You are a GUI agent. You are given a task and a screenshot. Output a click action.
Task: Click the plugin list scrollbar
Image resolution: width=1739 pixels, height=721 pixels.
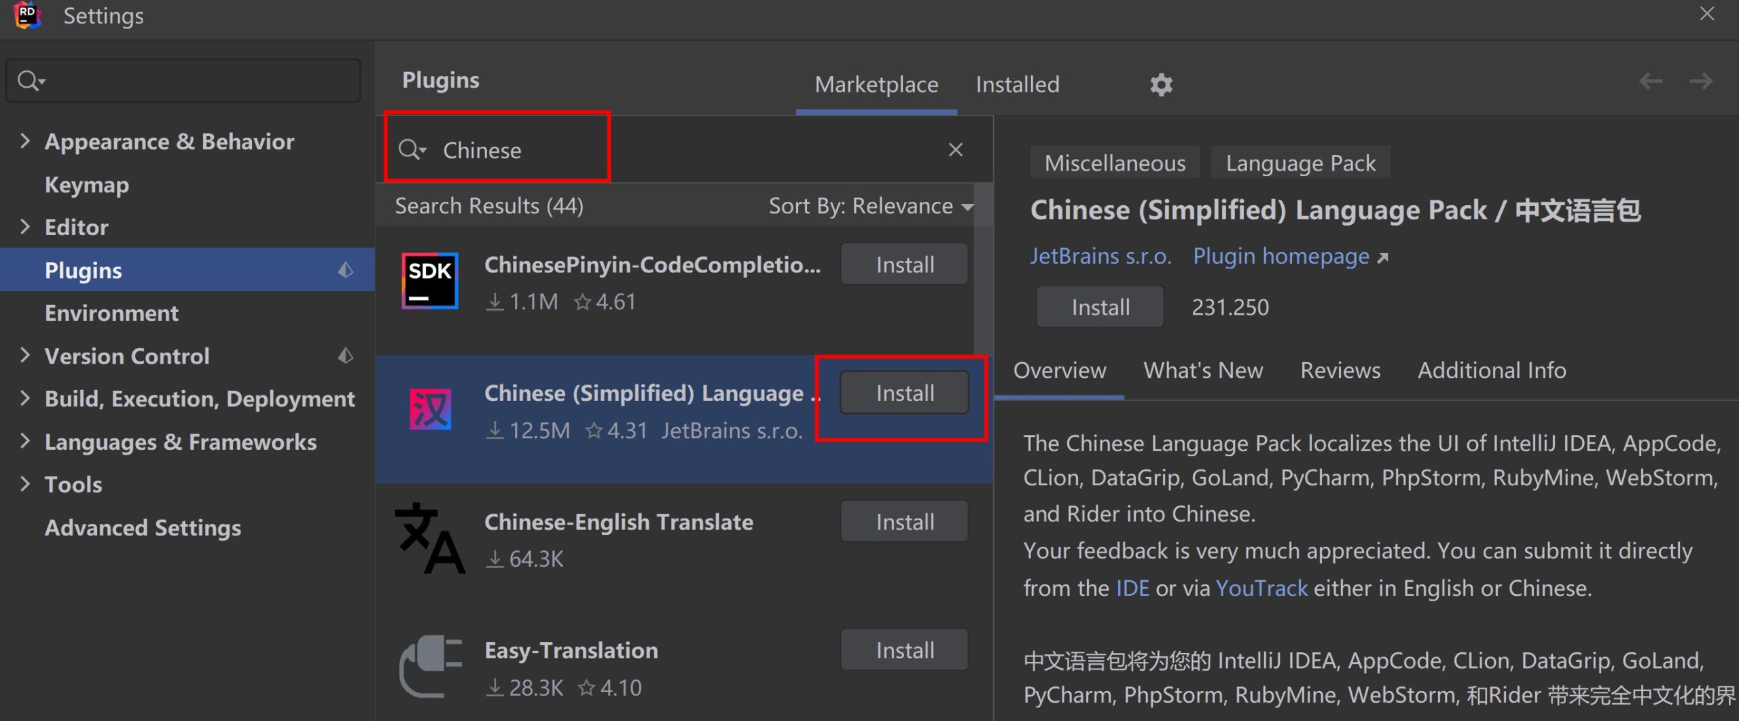[982, 268]
